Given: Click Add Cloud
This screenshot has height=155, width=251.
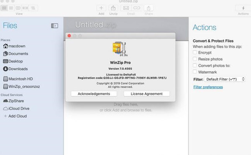Looking at the screenshot, I should [x=15, y=116].
